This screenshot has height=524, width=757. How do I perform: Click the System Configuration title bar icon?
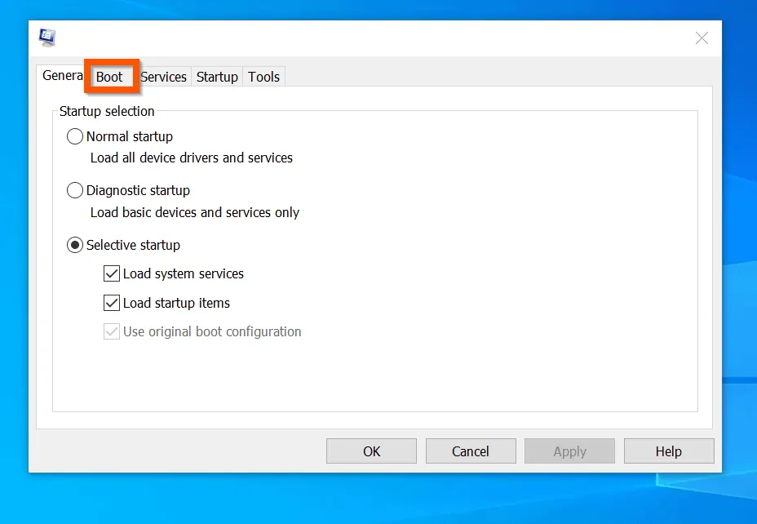point(46,37)
